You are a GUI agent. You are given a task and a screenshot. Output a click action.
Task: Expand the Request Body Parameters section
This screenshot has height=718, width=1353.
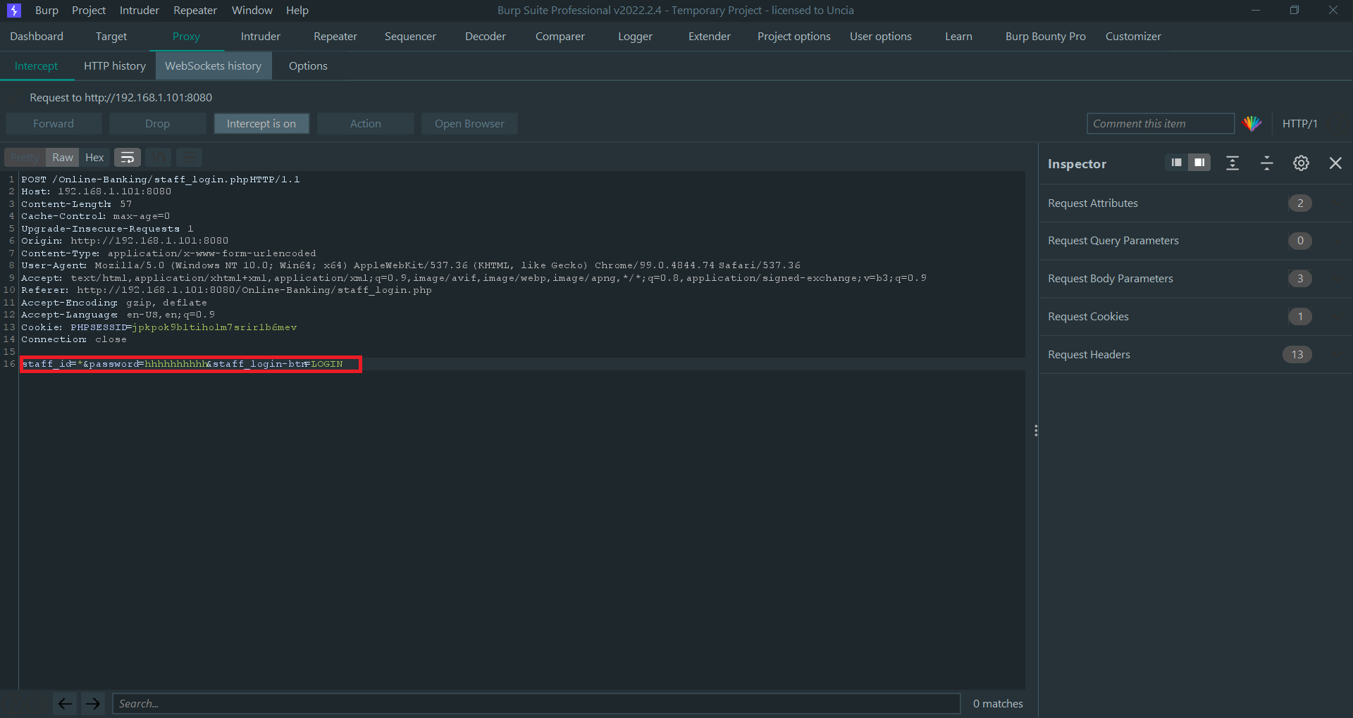pyautogui.click(x=1196, y=279)
